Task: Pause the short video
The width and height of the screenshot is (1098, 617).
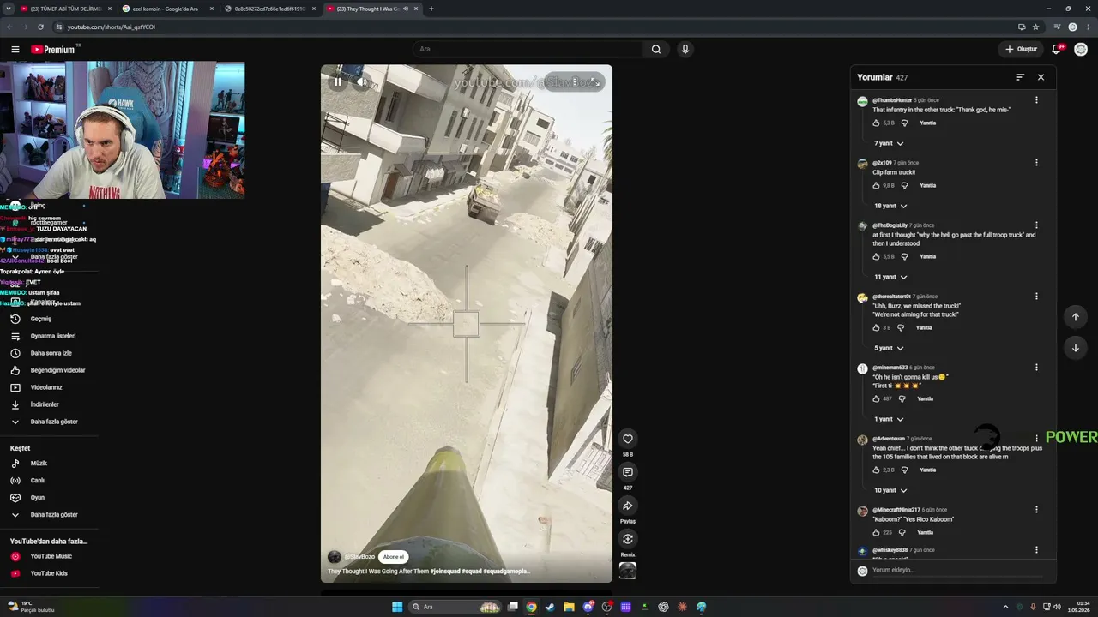Action: pyautogui.click(x=337, y=82)
